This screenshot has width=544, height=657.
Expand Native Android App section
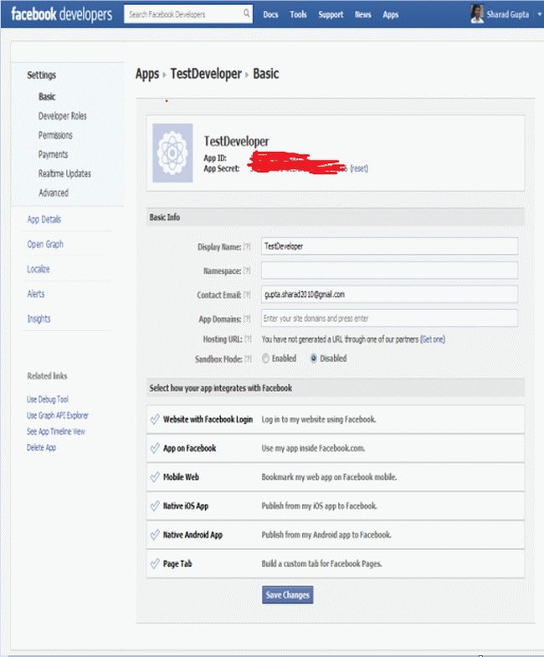pyautogui.click(x=336, y=535)
